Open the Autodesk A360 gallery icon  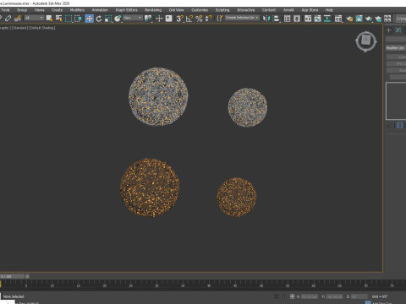[x=387, y=19]
